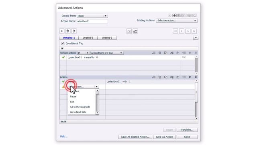
Task: Collapse the Select Action dropdown arrow in Actions row
Action: (96, 87)
